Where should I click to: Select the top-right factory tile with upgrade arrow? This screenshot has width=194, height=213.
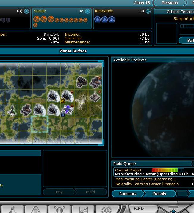(x=96, y=82)
